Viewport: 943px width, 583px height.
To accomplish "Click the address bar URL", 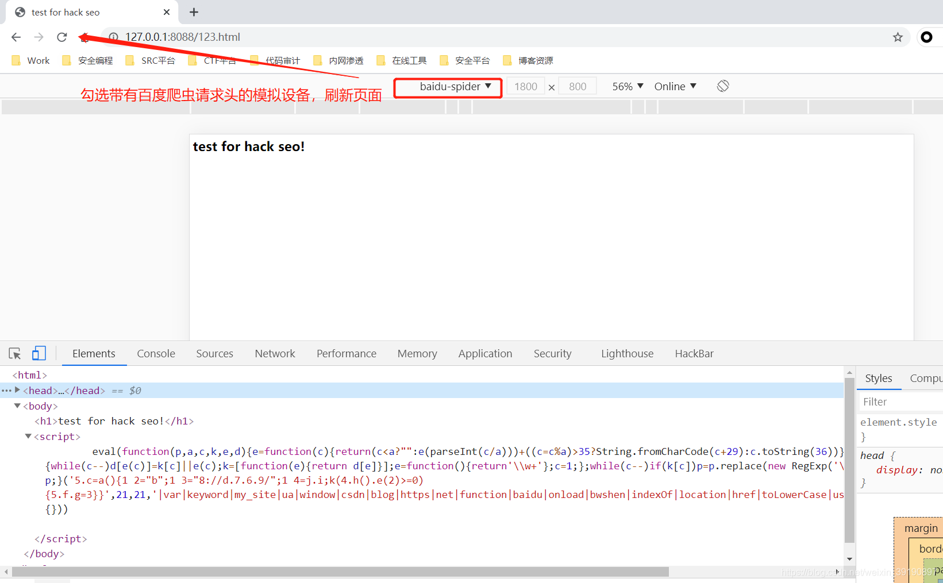I will (183, 37).
